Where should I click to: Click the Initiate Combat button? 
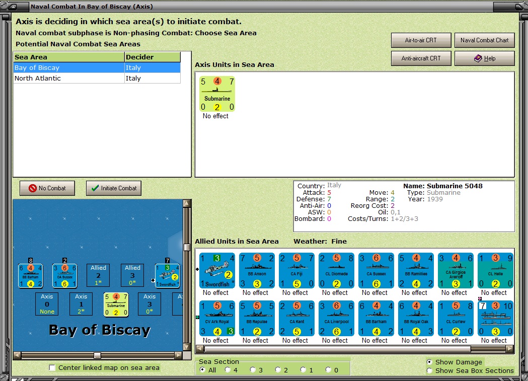tap(114, 188)
